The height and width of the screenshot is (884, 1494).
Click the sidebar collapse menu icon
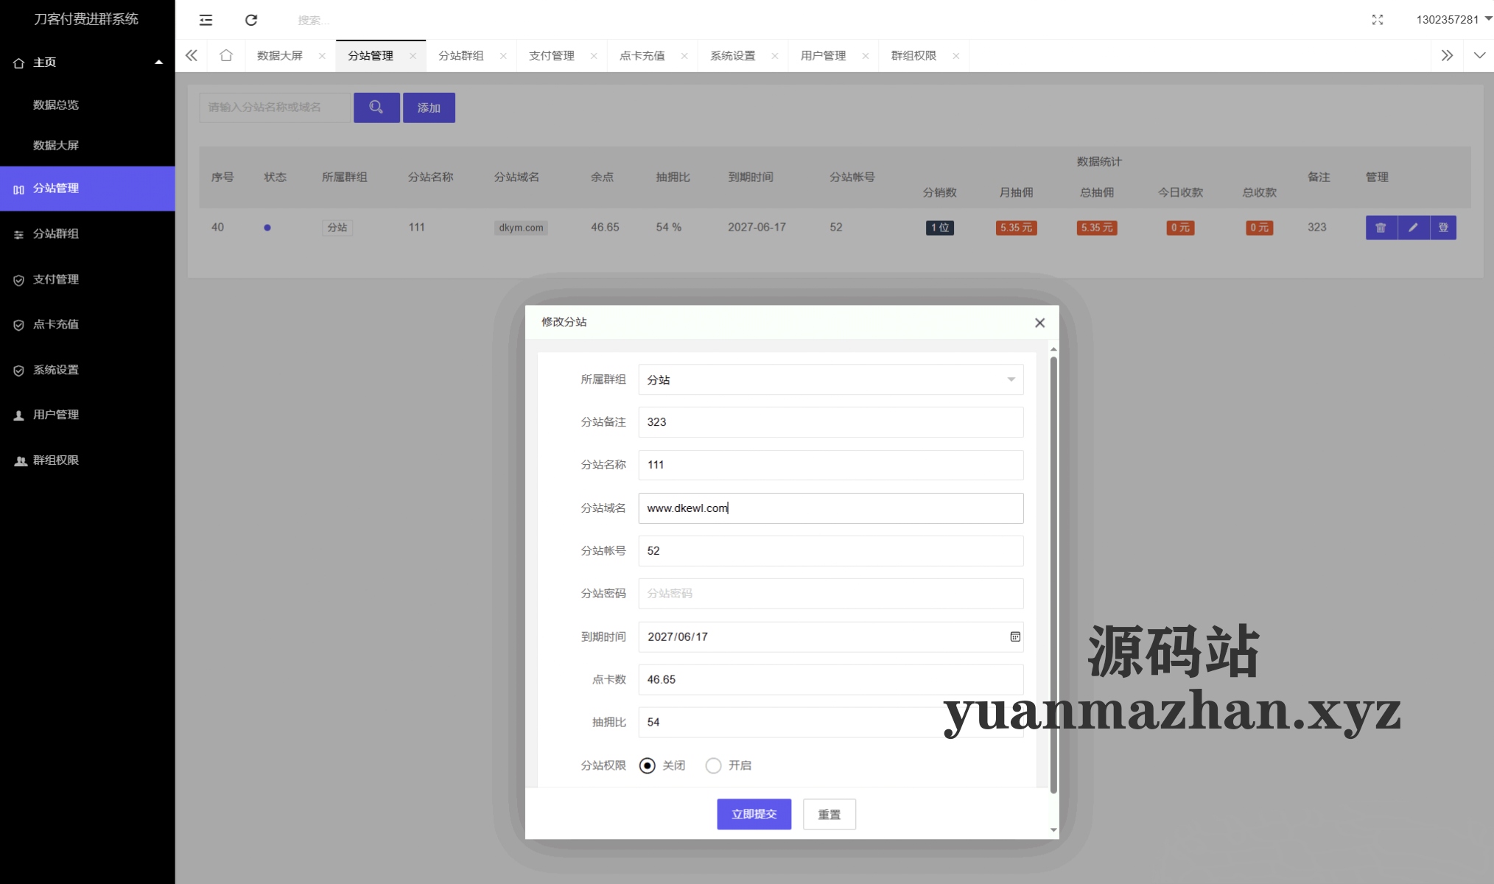206,20
